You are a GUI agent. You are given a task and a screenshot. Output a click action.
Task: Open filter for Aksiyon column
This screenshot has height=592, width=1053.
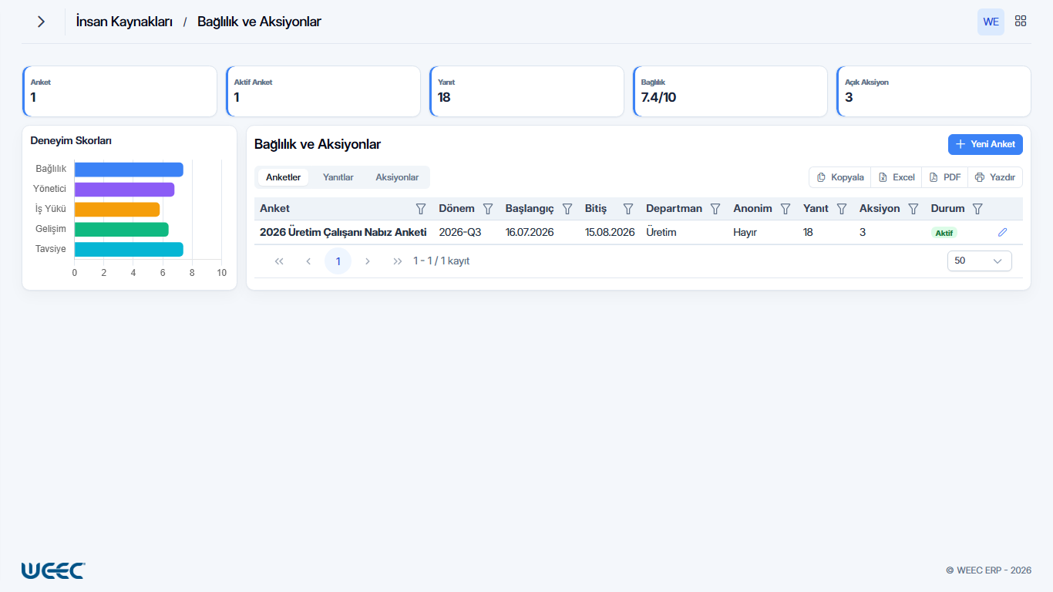pyautogui.click(x=913, y=209)
